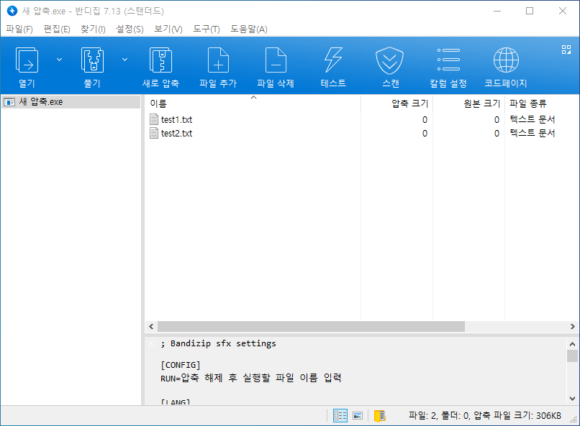Image resolution: width=580 pixels, height=426 pixels.
Task: Click the horizontal scrollbar right arrow
Action: [x=573, y=326]
